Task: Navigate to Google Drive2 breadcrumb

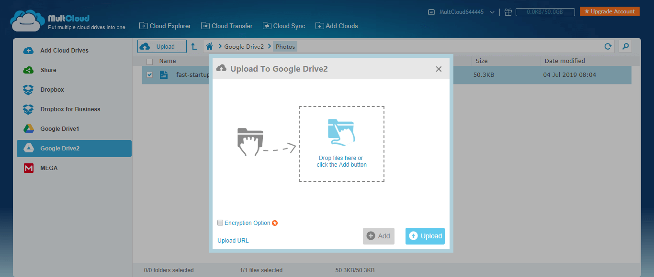Action: [244, 47]
